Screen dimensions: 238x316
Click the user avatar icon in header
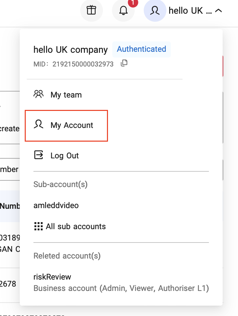[154, 11]
